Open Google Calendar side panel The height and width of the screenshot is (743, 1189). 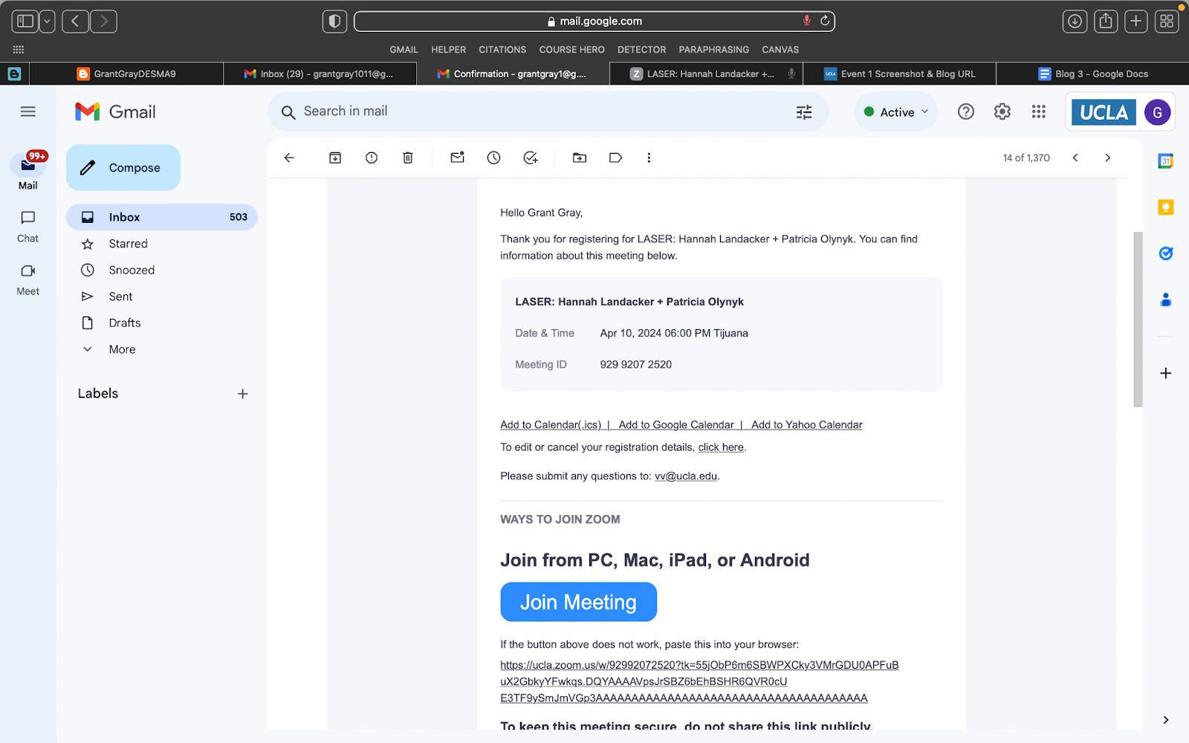pos(1166,160)
